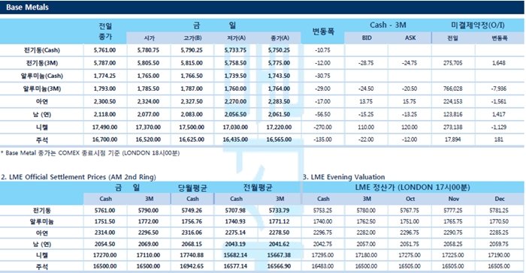The height and width of the screenshot is (273, 526).
Task: Click the -28.75 BID value
Action: point(366,63)
